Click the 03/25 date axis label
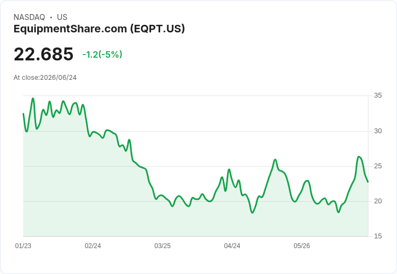The image size is (397, 274). click(x=162, y=246)
